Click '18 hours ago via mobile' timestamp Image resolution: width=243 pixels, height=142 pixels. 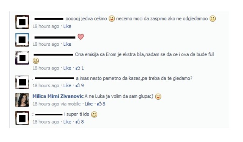point(57,104)
